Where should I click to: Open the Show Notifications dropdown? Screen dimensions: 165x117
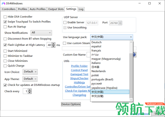41,33
